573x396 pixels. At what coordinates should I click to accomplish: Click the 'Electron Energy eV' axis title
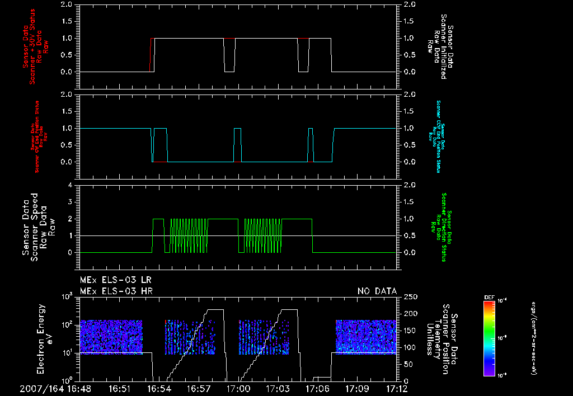click(46, 338)
